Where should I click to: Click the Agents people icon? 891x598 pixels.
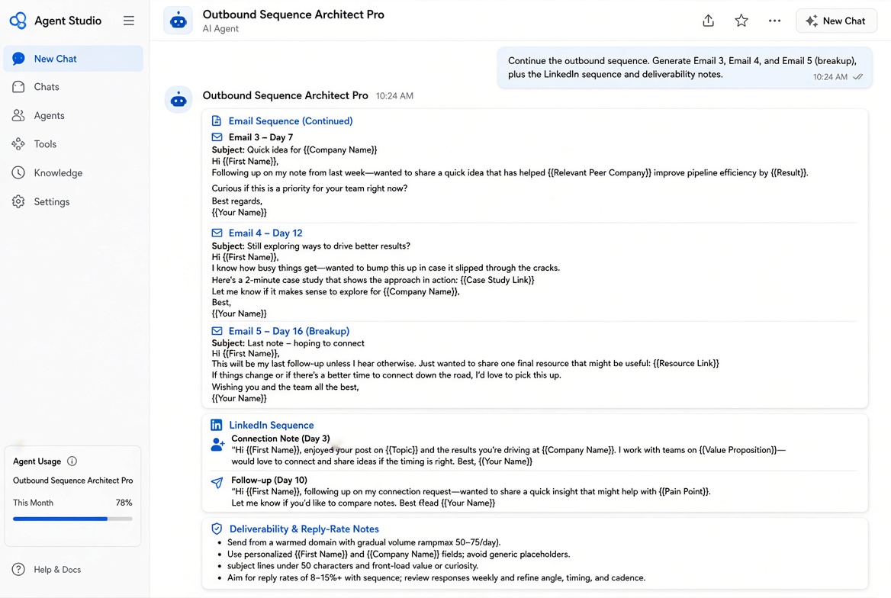tap(18, 115)
